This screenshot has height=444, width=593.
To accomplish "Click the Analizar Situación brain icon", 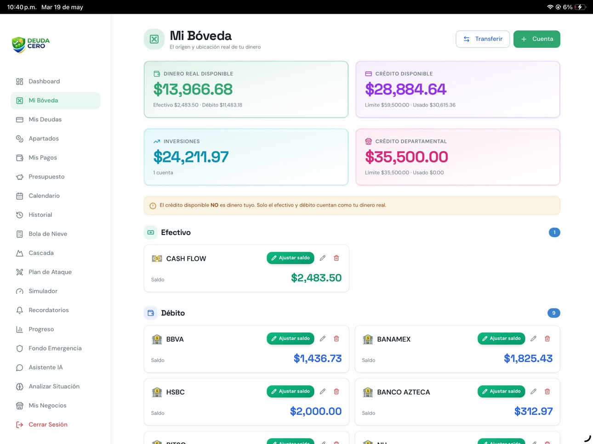I will tap(19, 387).
